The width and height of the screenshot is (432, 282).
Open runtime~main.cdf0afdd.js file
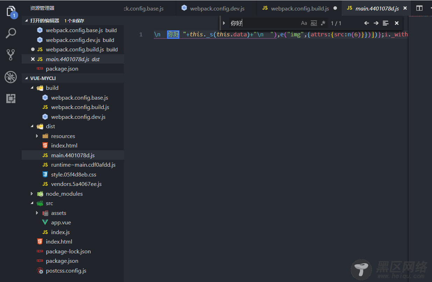click(73, 165)
